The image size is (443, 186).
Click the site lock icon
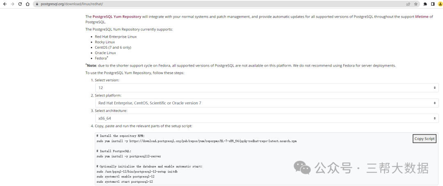point(37,4)
